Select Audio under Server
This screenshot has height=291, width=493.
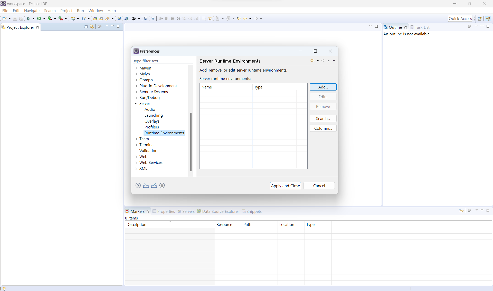pyautogui.click(x=150, y=109)
